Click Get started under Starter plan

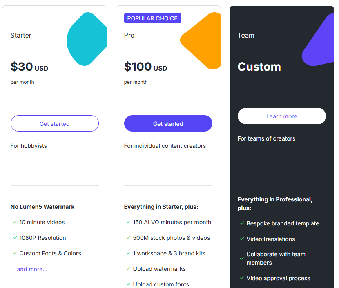[x=54, y=124]
